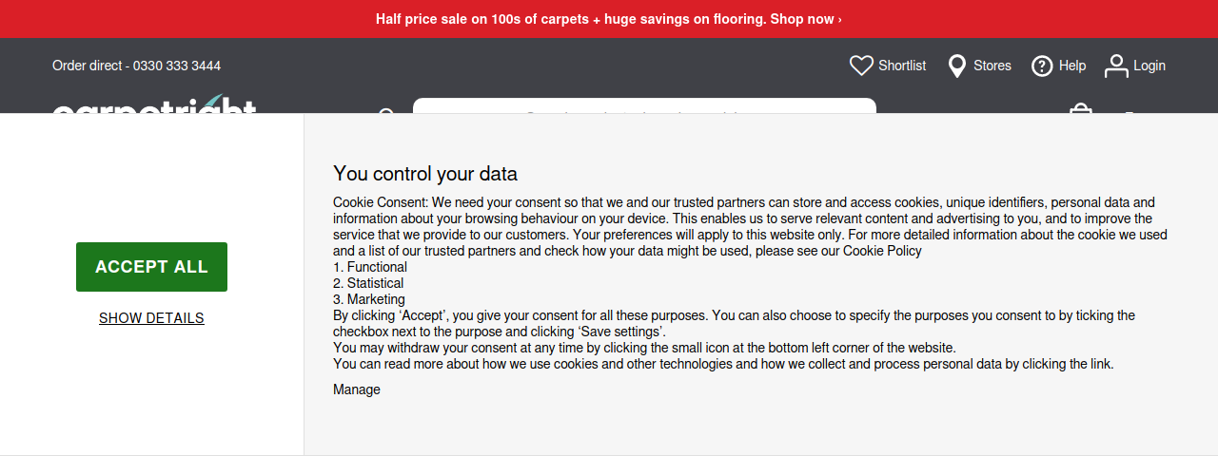
Task: Expand cookie options via SHOW DETAILS
Action: coord(151,318)
